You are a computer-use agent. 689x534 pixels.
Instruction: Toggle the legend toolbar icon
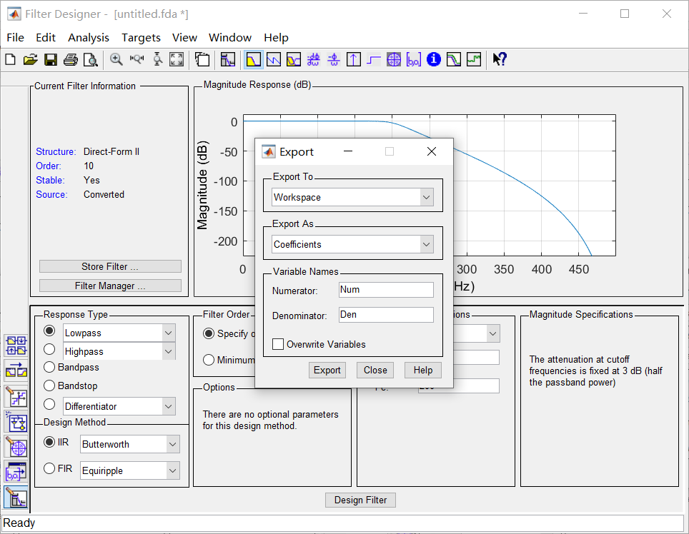point(202,59)
